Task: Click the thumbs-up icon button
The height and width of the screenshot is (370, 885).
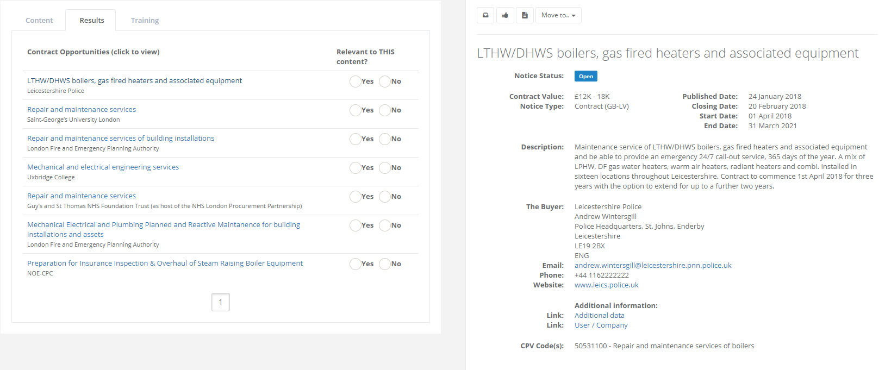Action: point(505,15)
